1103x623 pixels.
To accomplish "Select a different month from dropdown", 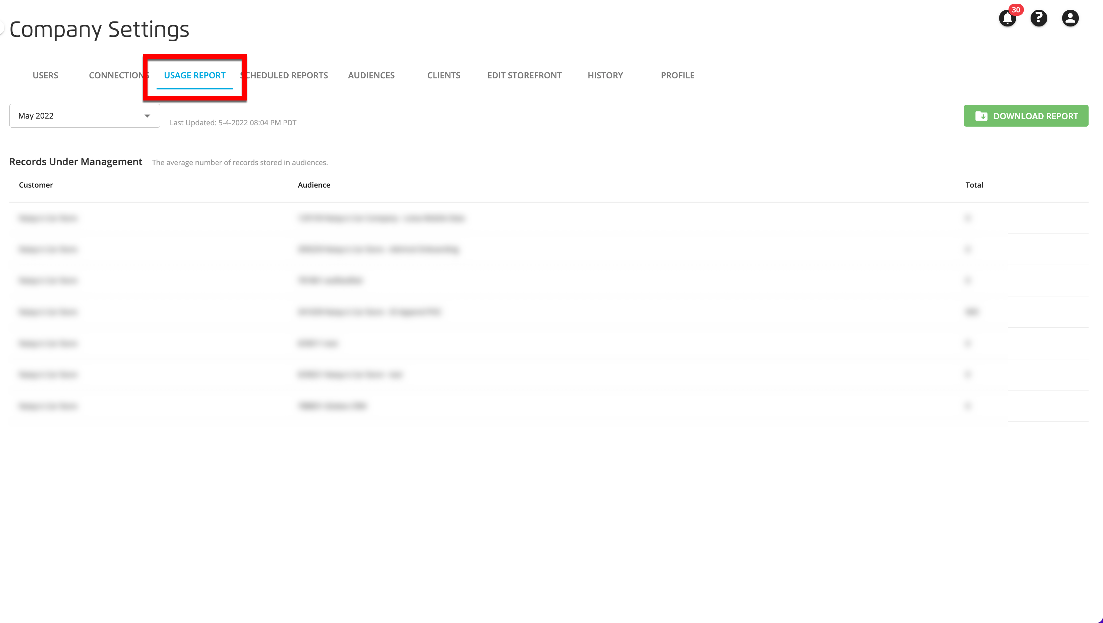I will click(x=84, y=115).
